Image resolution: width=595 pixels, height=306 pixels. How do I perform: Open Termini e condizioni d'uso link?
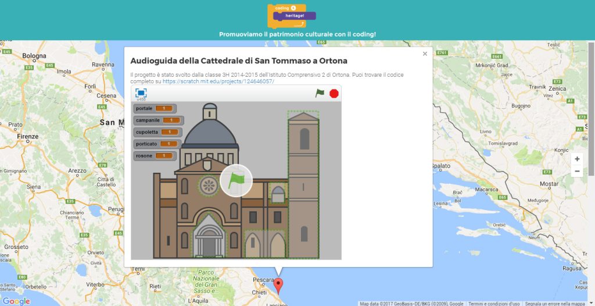(x=494, y=304)
